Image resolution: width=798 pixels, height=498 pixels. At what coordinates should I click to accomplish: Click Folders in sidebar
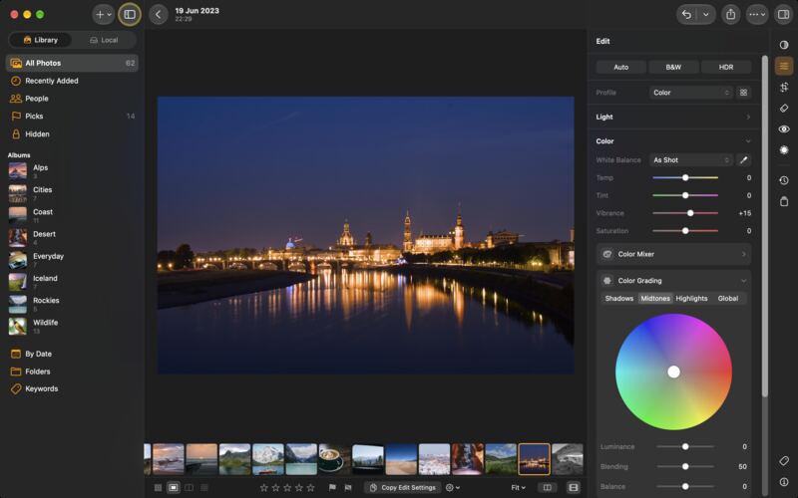tap(72, 372)
